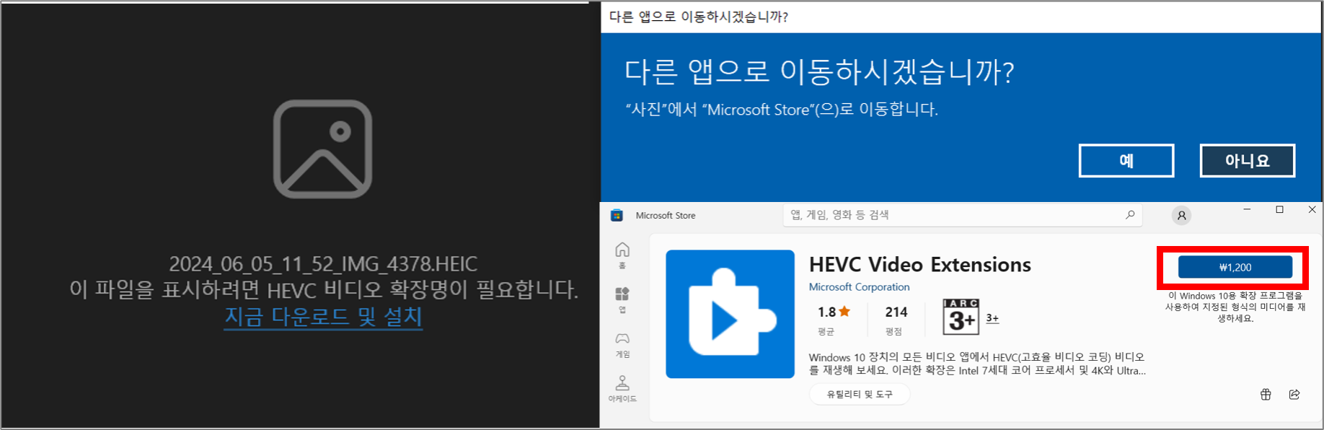Select the 유틸리티 및 도구 category tag
Image resolution: width=1324 pixels, height=430 pixels.
pos(859,394)
